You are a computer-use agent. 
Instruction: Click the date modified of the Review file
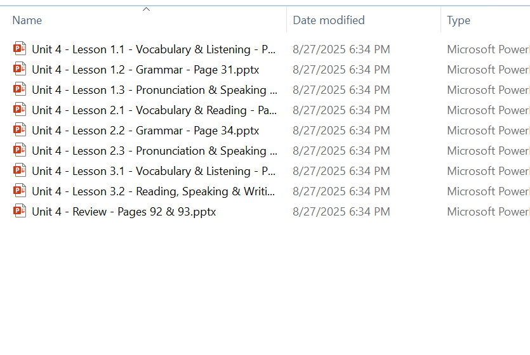coord(341,211)
